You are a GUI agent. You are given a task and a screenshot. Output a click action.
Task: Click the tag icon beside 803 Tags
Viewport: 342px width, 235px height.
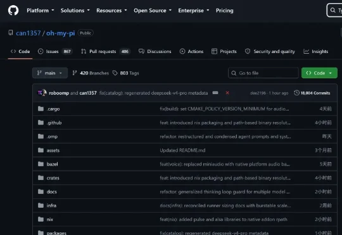tap(115, 73)
